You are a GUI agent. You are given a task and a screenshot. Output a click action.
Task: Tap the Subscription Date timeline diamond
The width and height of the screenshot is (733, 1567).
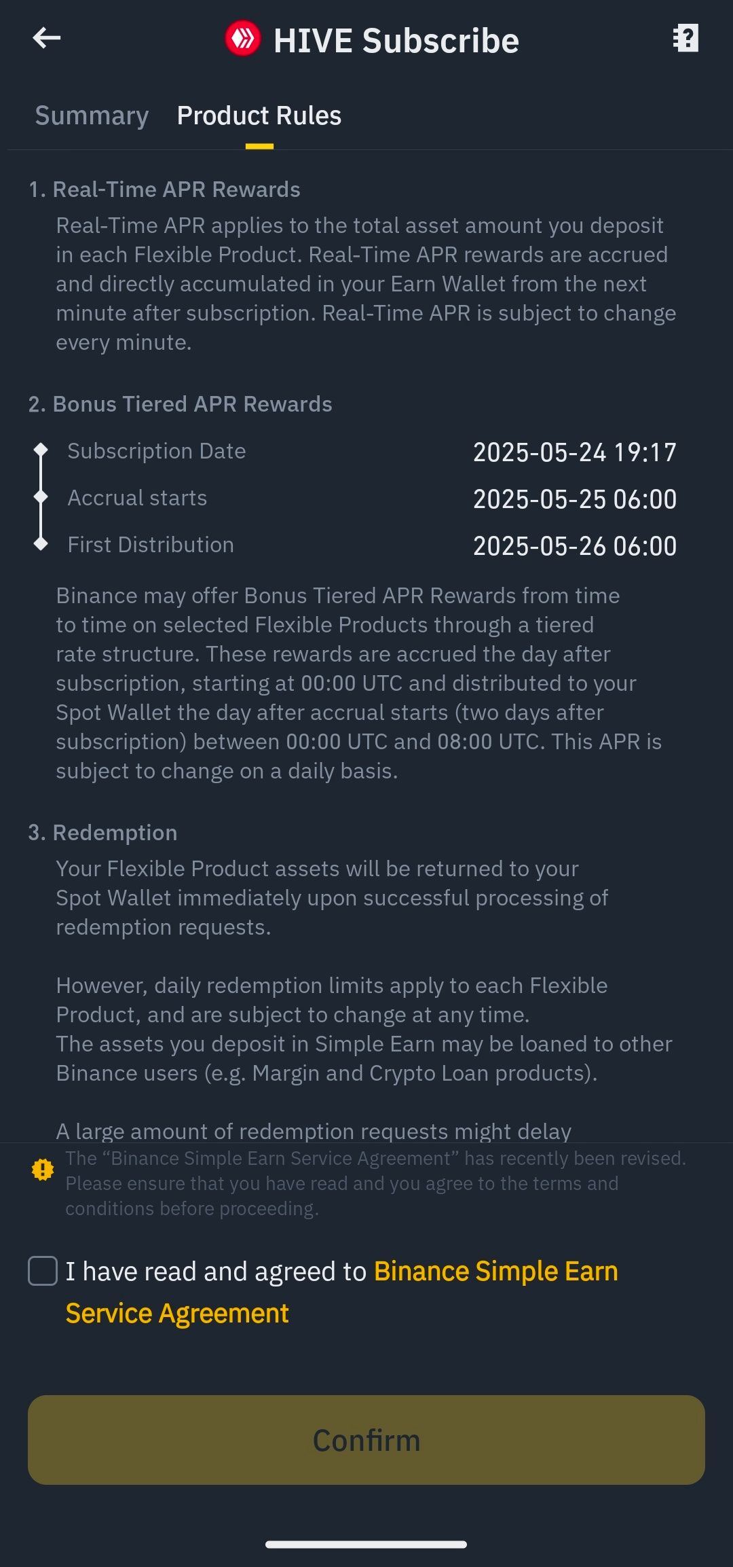pos(41,450)
